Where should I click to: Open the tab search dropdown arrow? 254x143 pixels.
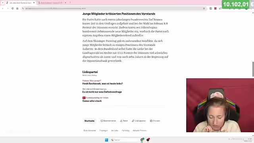click(x=3, y=3)
